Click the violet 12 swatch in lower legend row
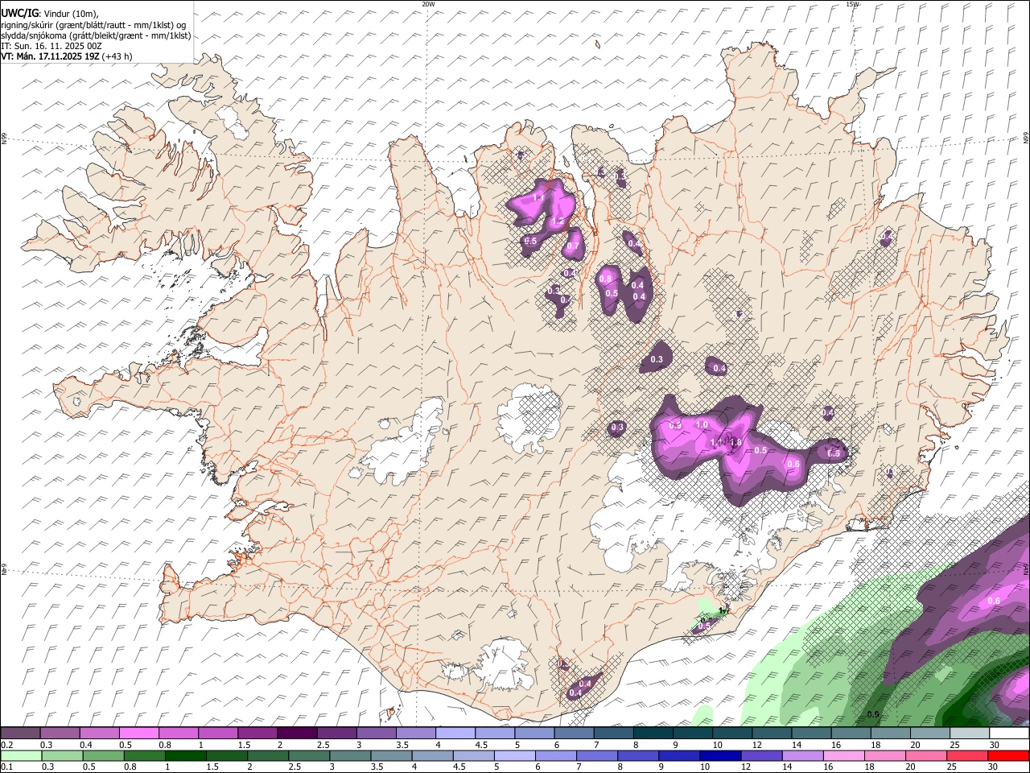 [762, 755]
